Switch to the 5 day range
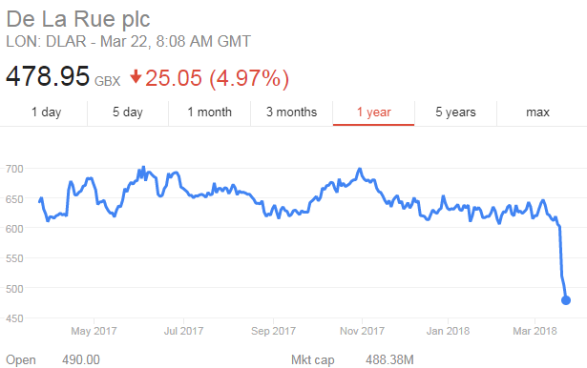 tap(128, 112)
